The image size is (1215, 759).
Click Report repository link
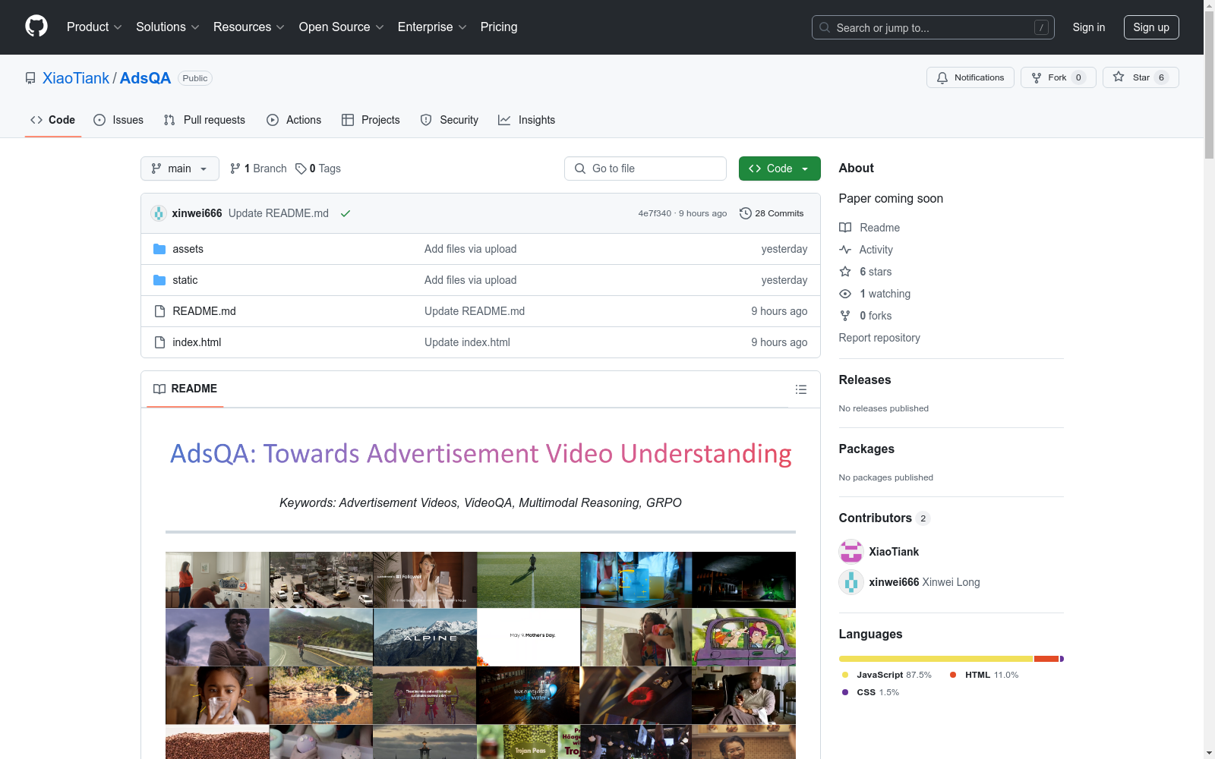pos(879,338)
